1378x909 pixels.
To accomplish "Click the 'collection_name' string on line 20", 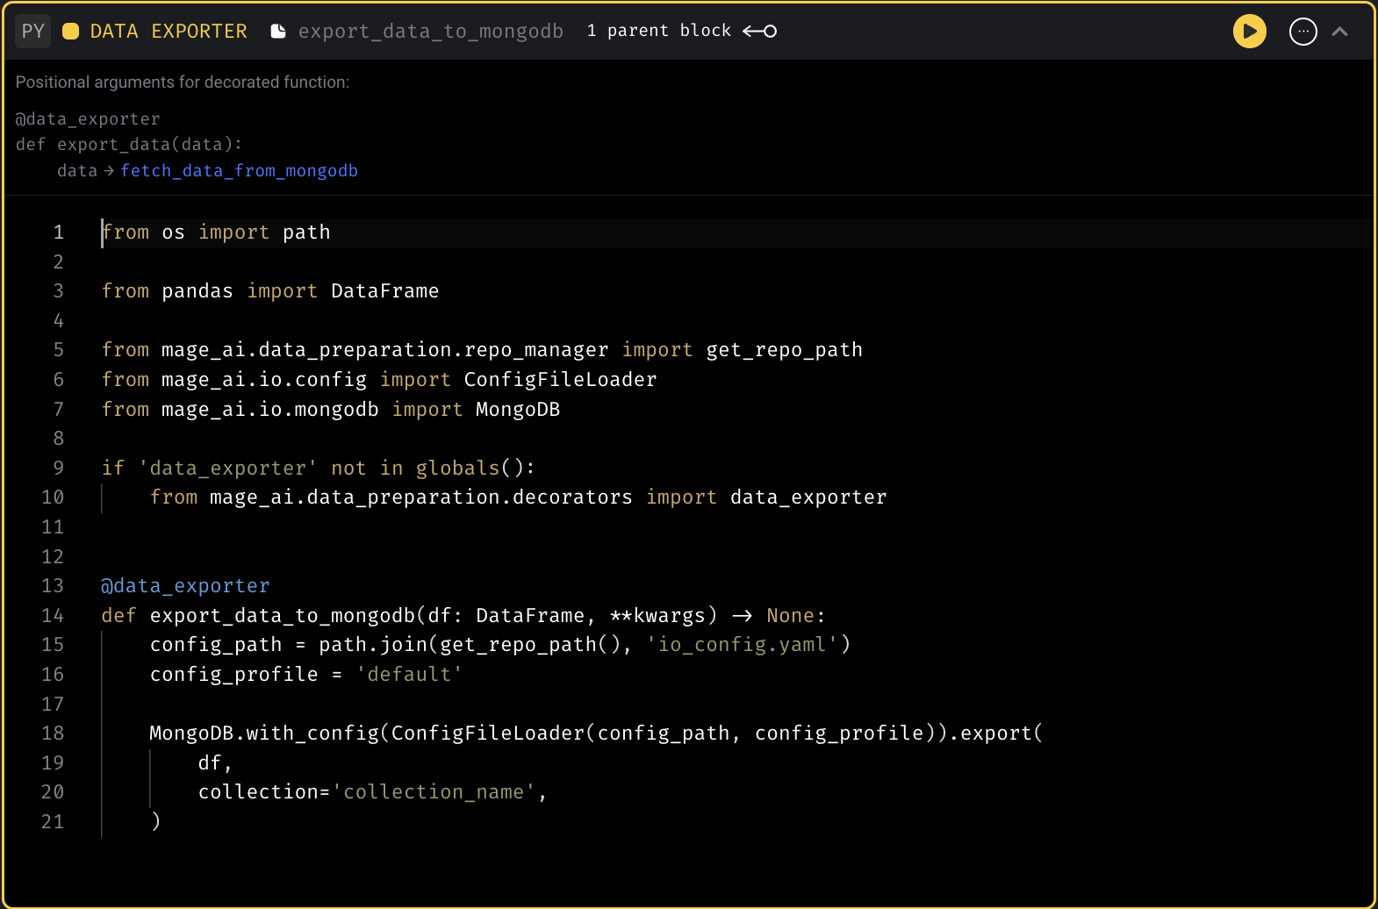I will pos(434,792).
